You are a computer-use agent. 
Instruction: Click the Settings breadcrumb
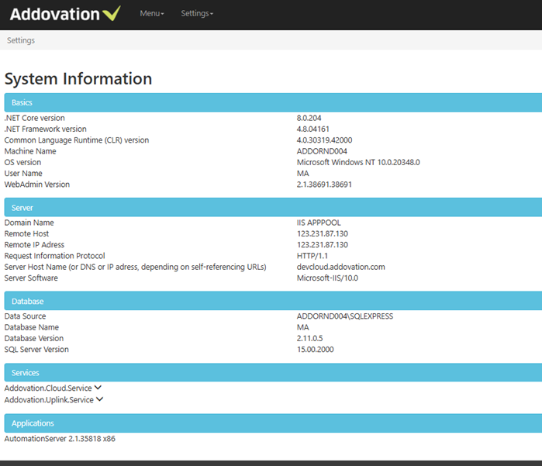tap(21, 40)
